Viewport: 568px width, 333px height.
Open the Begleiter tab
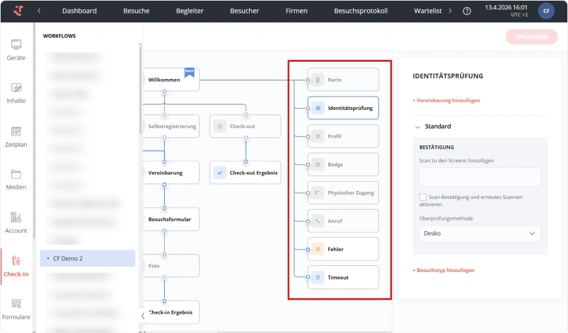click(x=190, y=11)
